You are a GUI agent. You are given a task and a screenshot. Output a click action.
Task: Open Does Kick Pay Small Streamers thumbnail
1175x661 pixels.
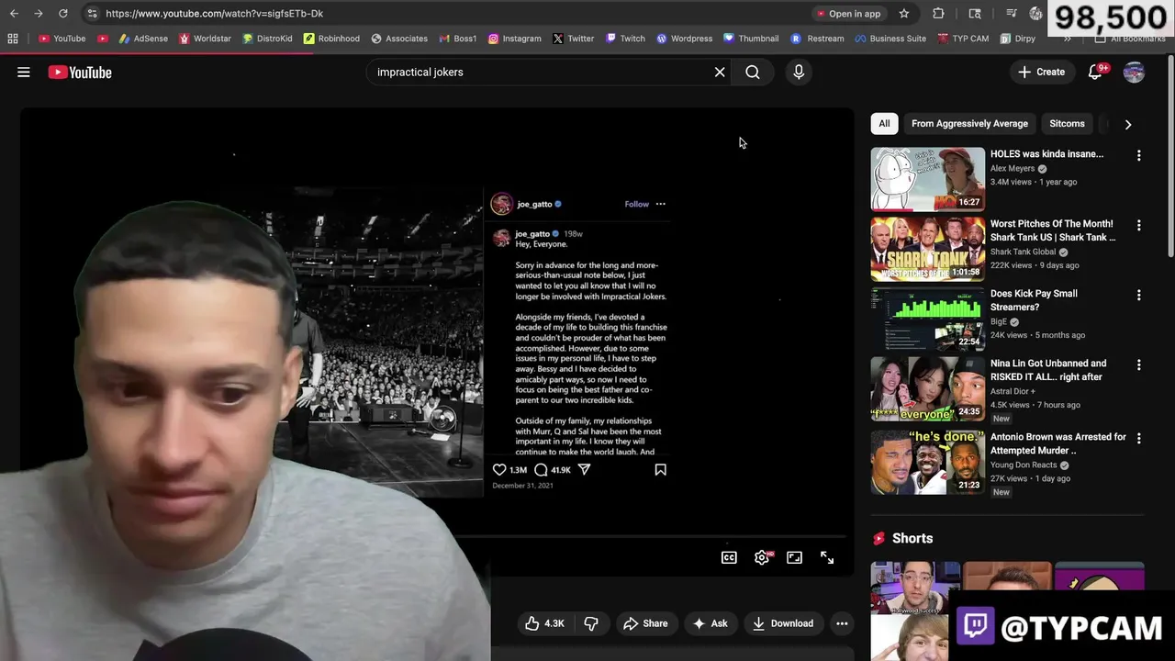tap(927, 319)
